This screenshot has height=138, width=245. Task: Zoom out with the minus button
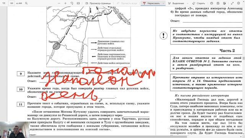coord(59,3)
